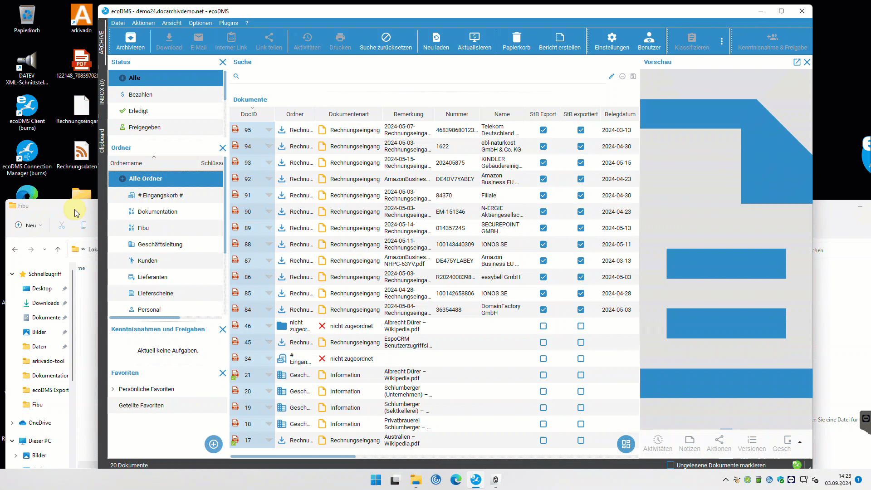Toggle StB Export checkbox for document 46
The image size is (871, 490).
point(543,326)
